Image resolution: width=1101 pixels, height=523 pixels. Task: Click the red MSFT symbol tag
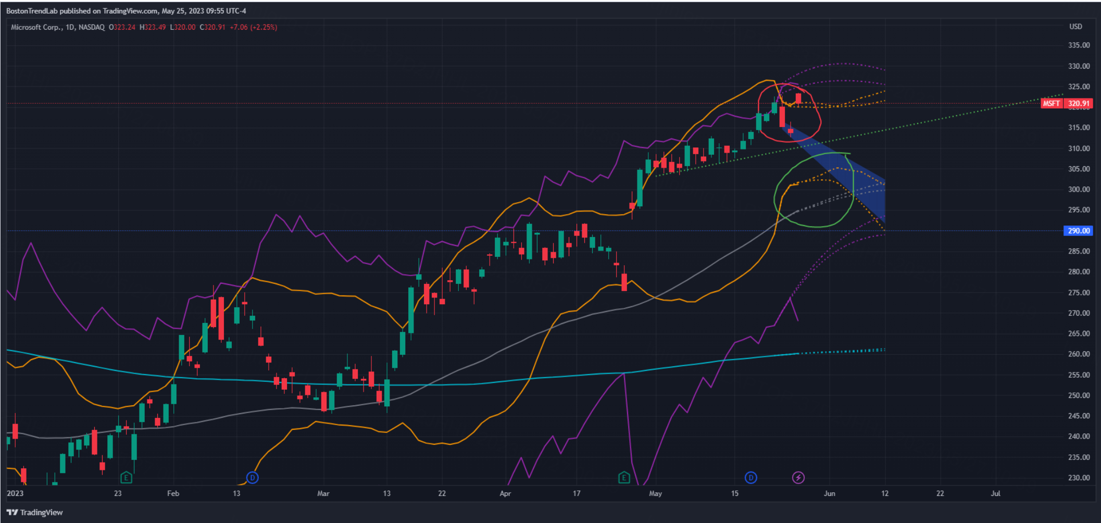click(x=1051, y=103)
